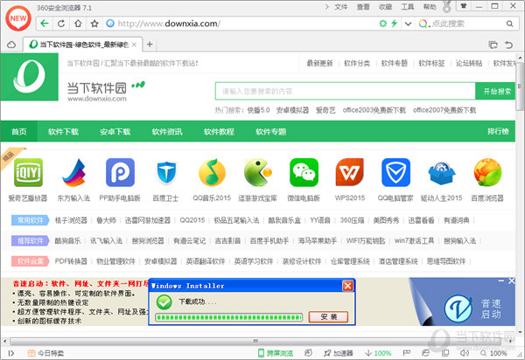The image size is (525, 360).
Task: Click the 当下软件园 green logo
Action: pyautogui.click(x=30, y=77)
